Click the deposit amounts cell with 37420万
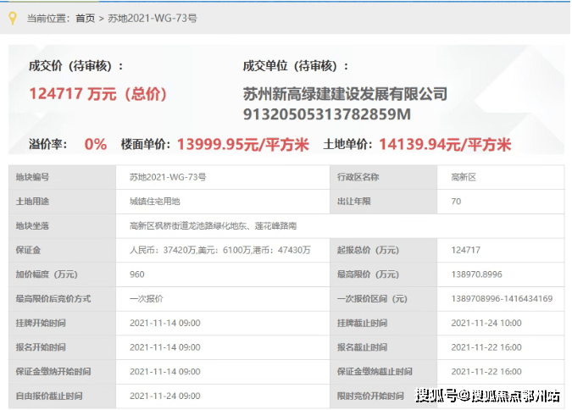This screenshot has width=572, height=410. click(x=219, y=251)
